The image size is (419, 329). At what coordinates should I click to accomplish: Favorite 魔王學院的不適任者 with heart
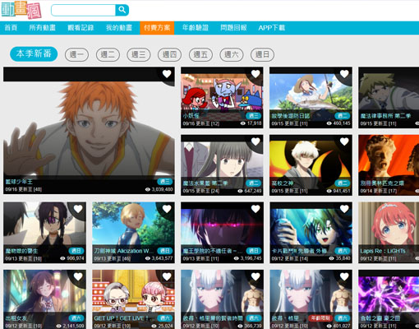click(x=256, y=209)
